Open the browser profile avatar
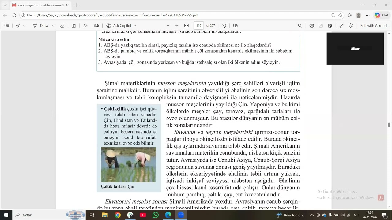This screenshot has width=392, height=220. point(359,15)
